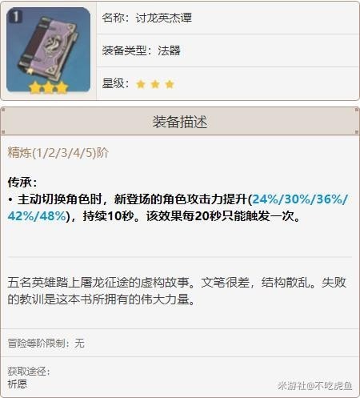Click the weapon name 讨龙英杰谭
The height and width of the screenshot is (398, 360).
point(163,18)
